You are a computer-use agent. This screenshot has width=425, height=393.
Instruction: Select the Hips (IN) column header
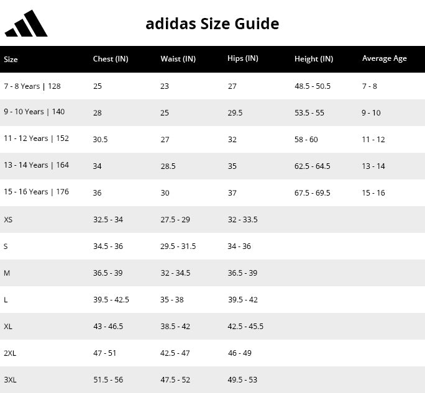[x=243, y=58]
